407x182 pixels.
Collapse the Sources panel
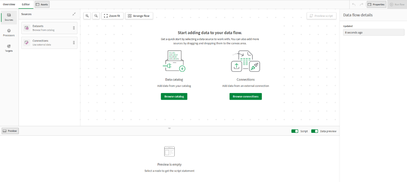click(x=74, y=14)
